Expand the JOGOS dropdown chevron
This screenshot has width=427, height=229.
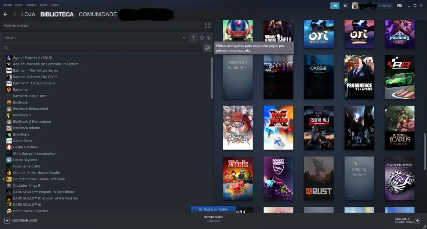184,38
